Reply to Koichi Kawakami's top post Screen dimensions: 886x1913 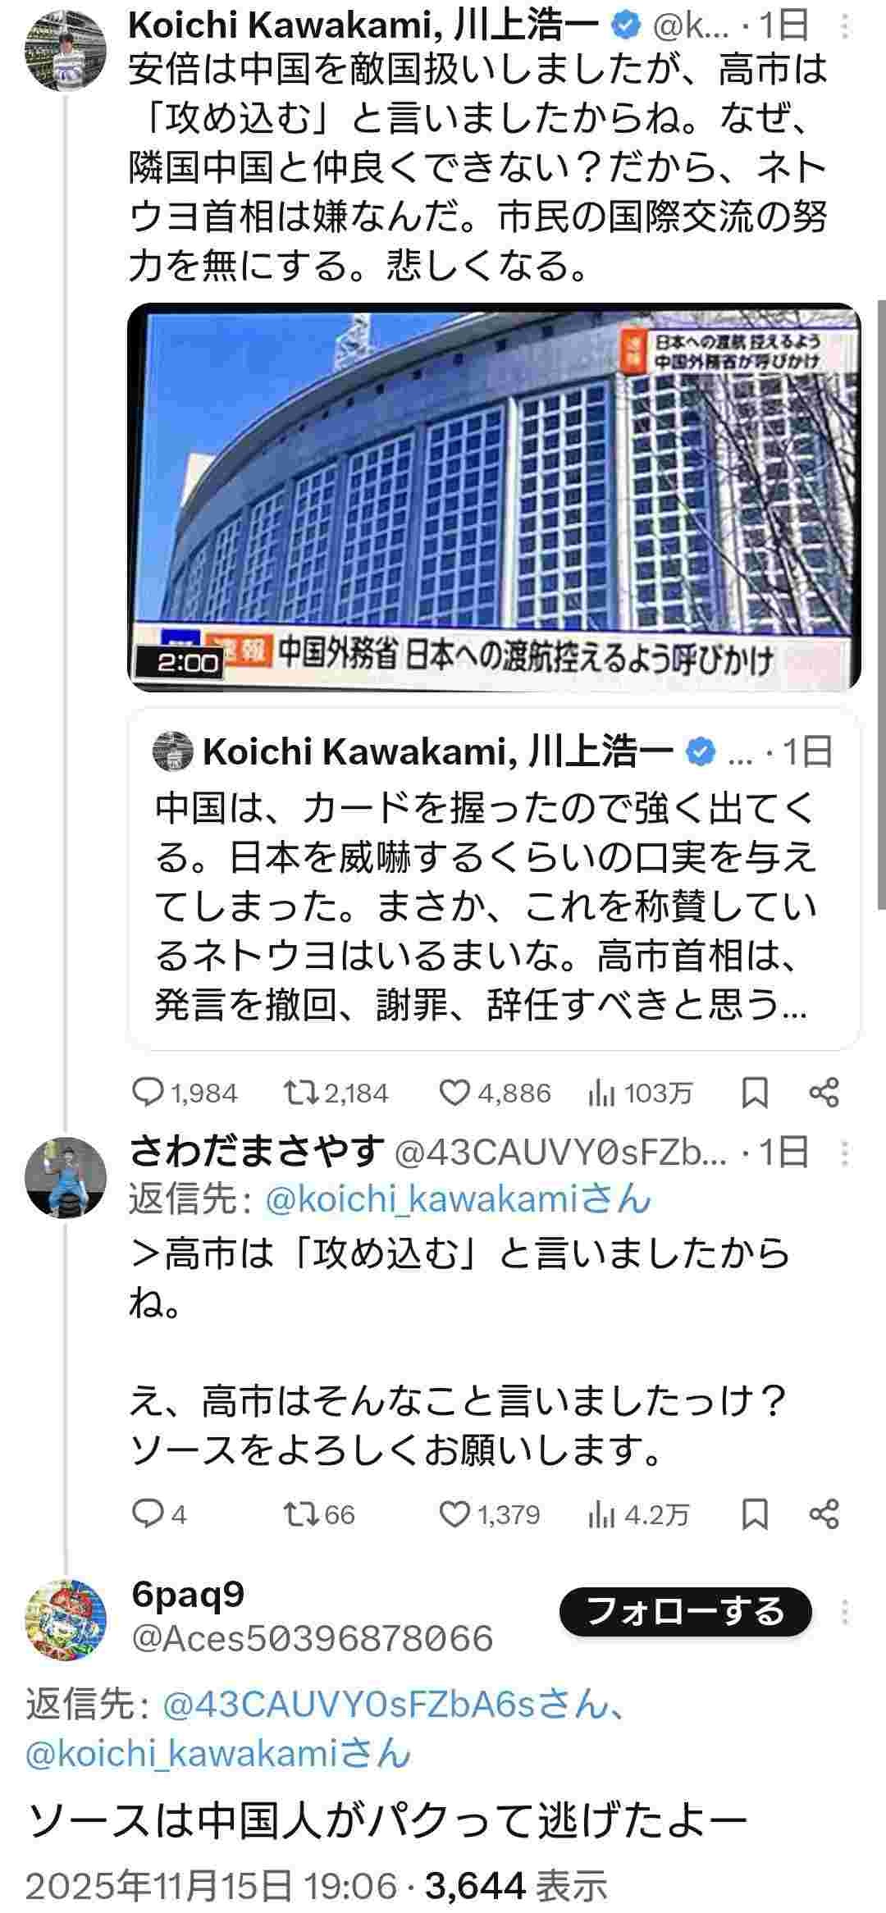point(149,1093)
